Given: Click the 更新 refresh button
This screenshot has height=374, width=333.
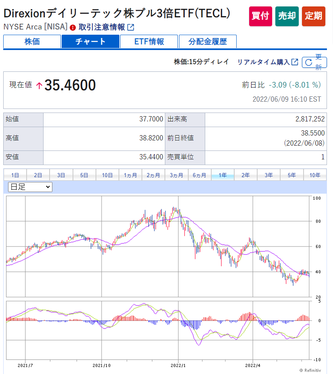Looking at the screenshot, I should (x=314, y=62).
